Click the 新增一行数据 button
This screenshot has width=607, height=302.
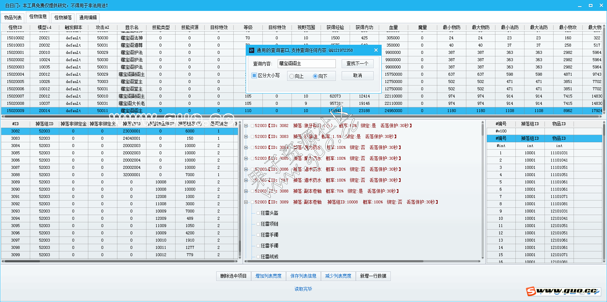[373, 276]
